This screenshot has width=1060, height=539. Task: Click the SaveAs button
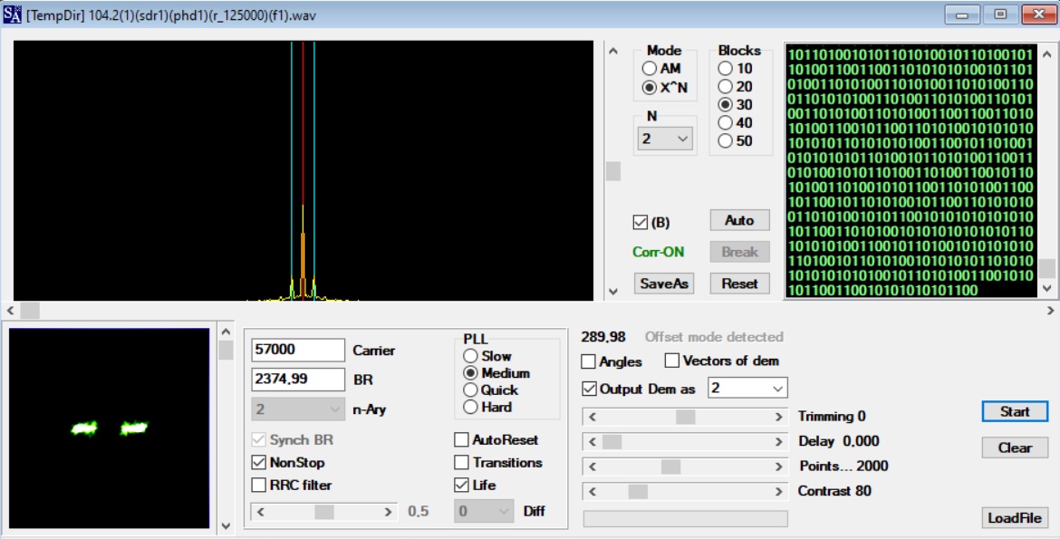click(664, 284)
